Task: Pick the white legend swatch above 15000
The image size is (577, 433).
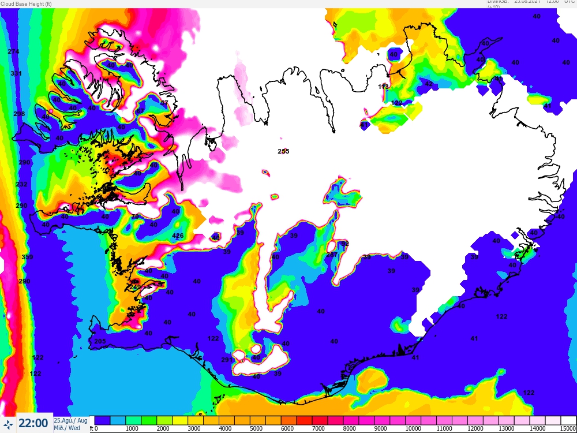Action: click(568, 420)
